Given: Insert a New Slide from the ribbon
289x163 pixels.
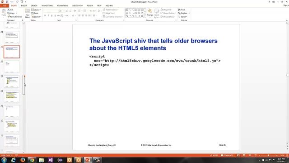Looking at the screenshot, I should point(27,13).
